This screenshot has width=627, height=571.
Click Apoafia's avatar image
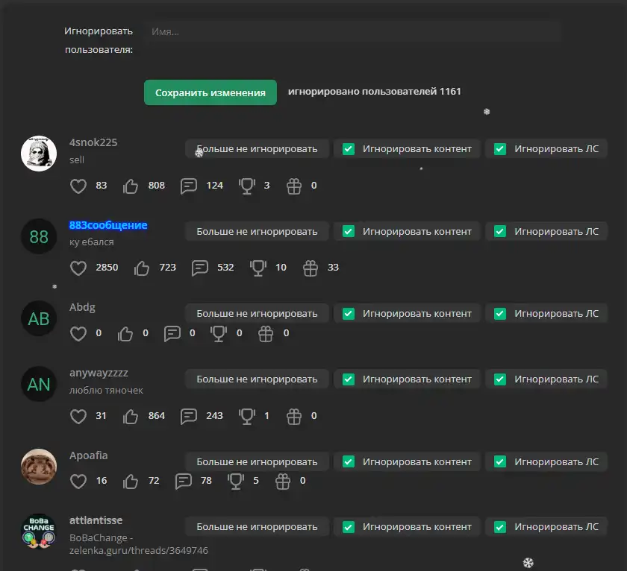pyautogui.click(x=39, y=467)
